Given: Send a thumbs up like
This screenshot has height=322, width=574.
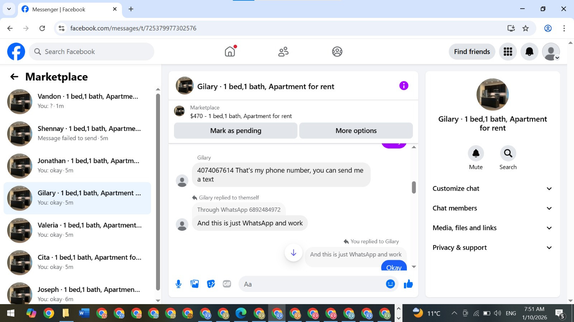Looking at the screenshot, I should coord(408,284).
